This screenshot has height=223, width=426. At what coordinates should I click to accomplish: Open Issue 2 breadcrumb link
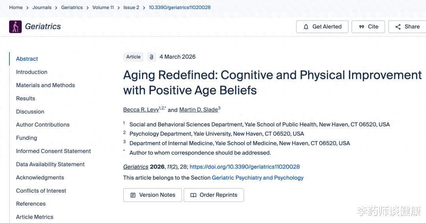(x=131, y=7)
